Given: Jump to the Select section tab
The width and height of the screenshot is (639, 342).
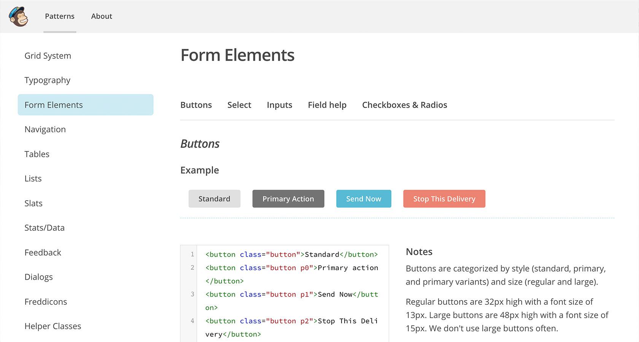Looking at the screenshot, I should click(x=239, y=105).
